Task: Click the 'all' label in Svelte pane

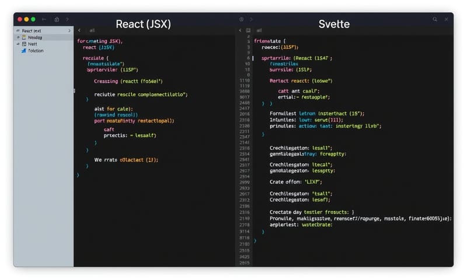Action: tap(259, 30)
